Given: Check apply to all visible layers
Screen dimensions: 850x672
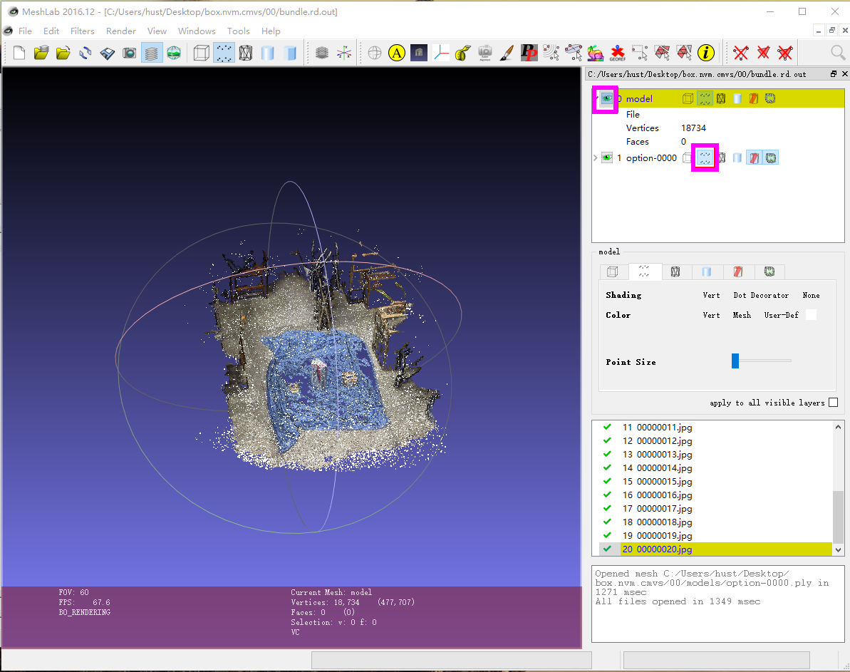Looking at the screenshot, I should (833, 402).
